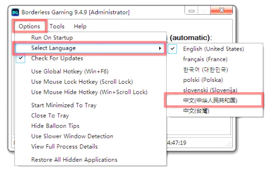This screenshot has height=169, width=266.
Task: Open the Options menu
Action: (29, 26)
